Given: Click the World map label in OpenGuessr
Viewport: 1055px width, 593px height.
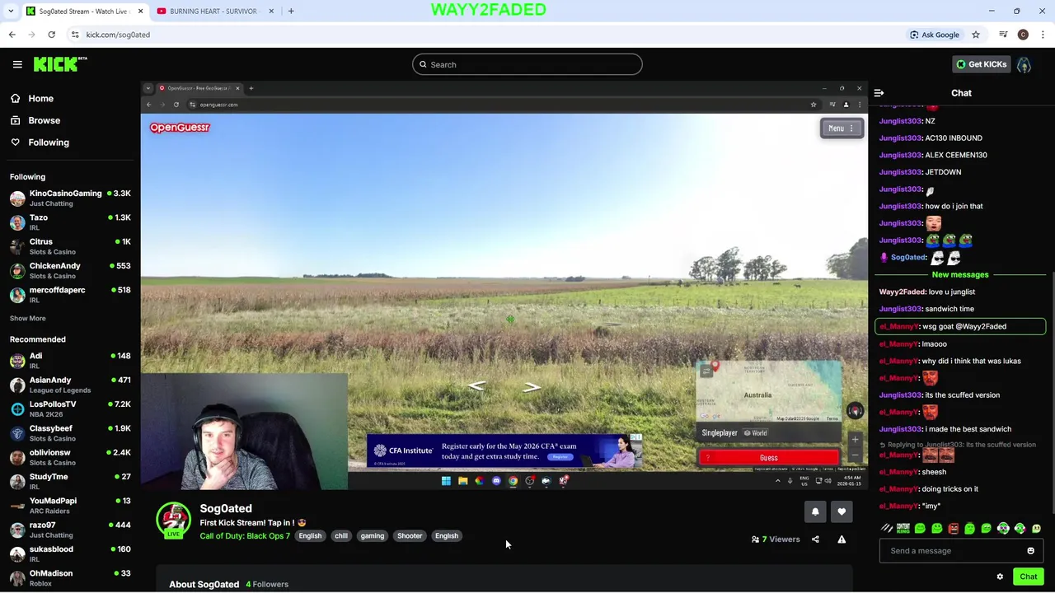Looking at the screenshot, I should coord(756,433).
